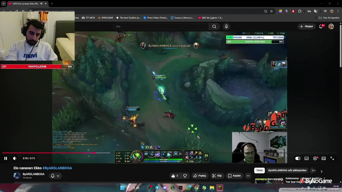Open the password manager key icon
The width and height of the screenshot is (342, 192).
pyautogui.click(x=309, y=11)
